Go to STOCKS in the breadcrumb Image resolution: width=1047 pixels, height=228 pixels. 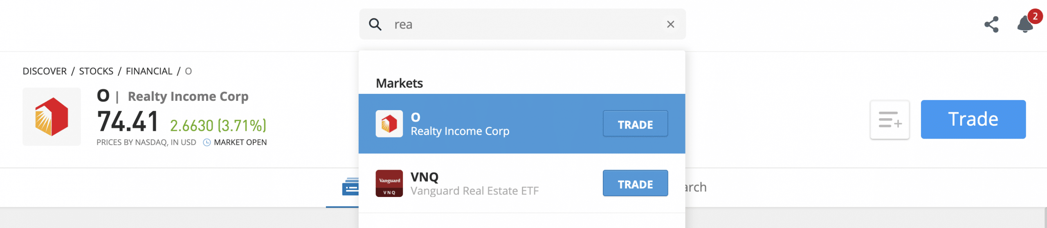pos(96,71)
